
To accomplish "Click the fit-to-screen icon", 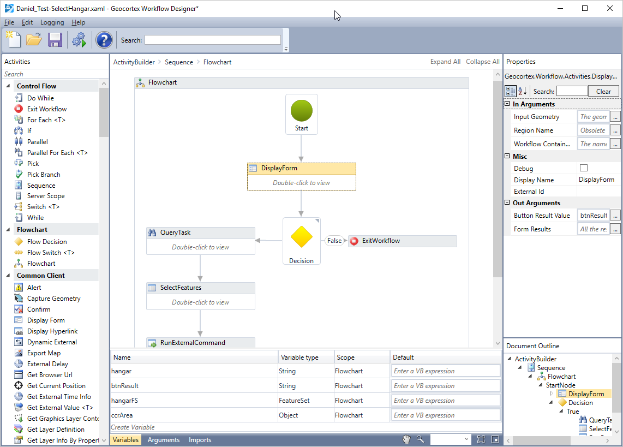I will 481,439.
